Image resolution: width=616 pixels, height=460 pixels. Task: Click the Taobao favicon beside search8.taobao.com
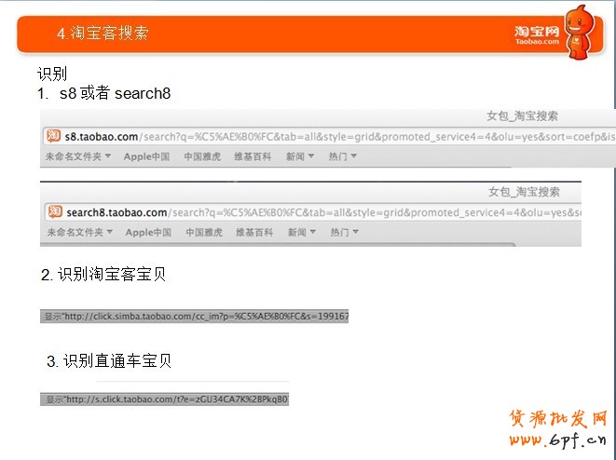click(55, 212)
